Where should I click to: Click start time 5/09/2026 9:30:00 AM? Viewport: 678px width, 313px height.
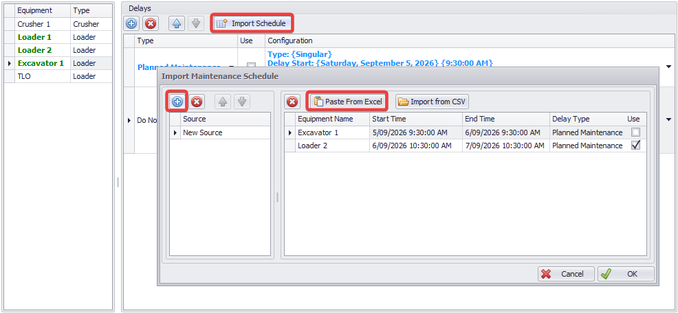(x=415, y=132)
